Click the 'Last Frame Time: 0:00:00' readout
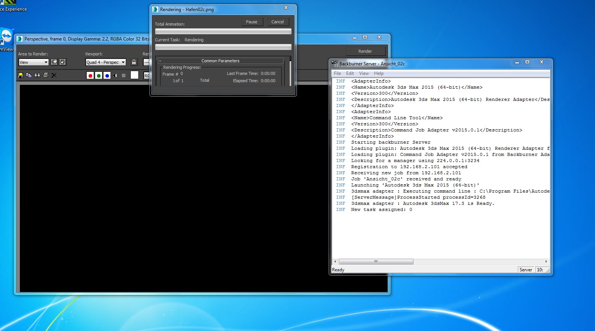595x331 pixels. (x=251, y=73)
